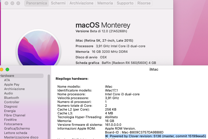
Task: Click the 'Scheda grafica' Radeon RX 560 line
Action: (116, 63)
